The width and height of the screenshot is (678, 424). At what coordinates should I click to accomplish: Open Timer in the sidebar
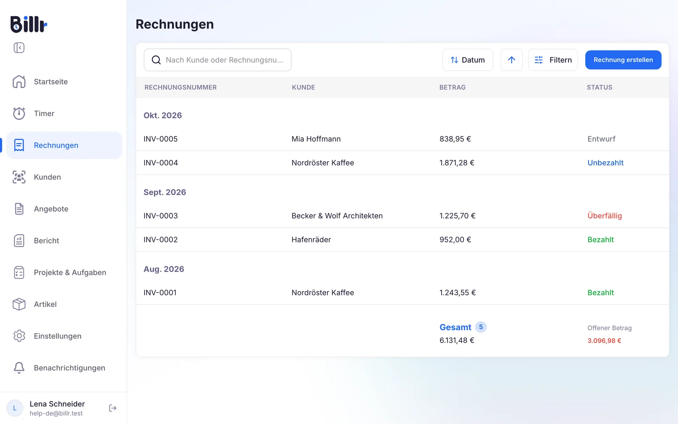pyautogui.click(x=64, y=113)
